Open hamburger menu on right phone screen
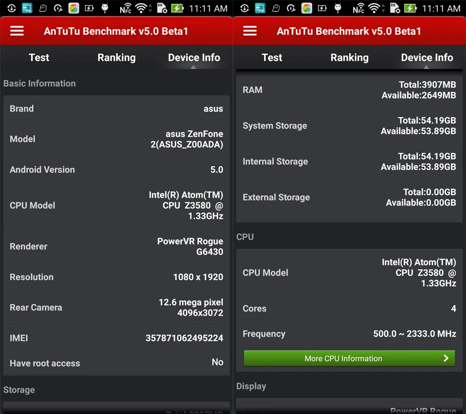 [250, 31]
